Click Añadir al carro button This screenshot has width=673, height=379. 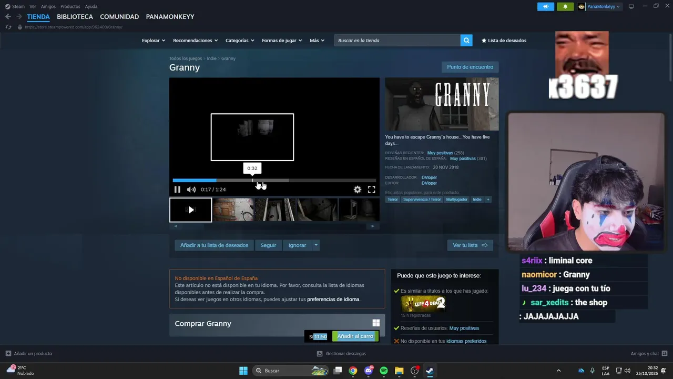click(355, 336)
